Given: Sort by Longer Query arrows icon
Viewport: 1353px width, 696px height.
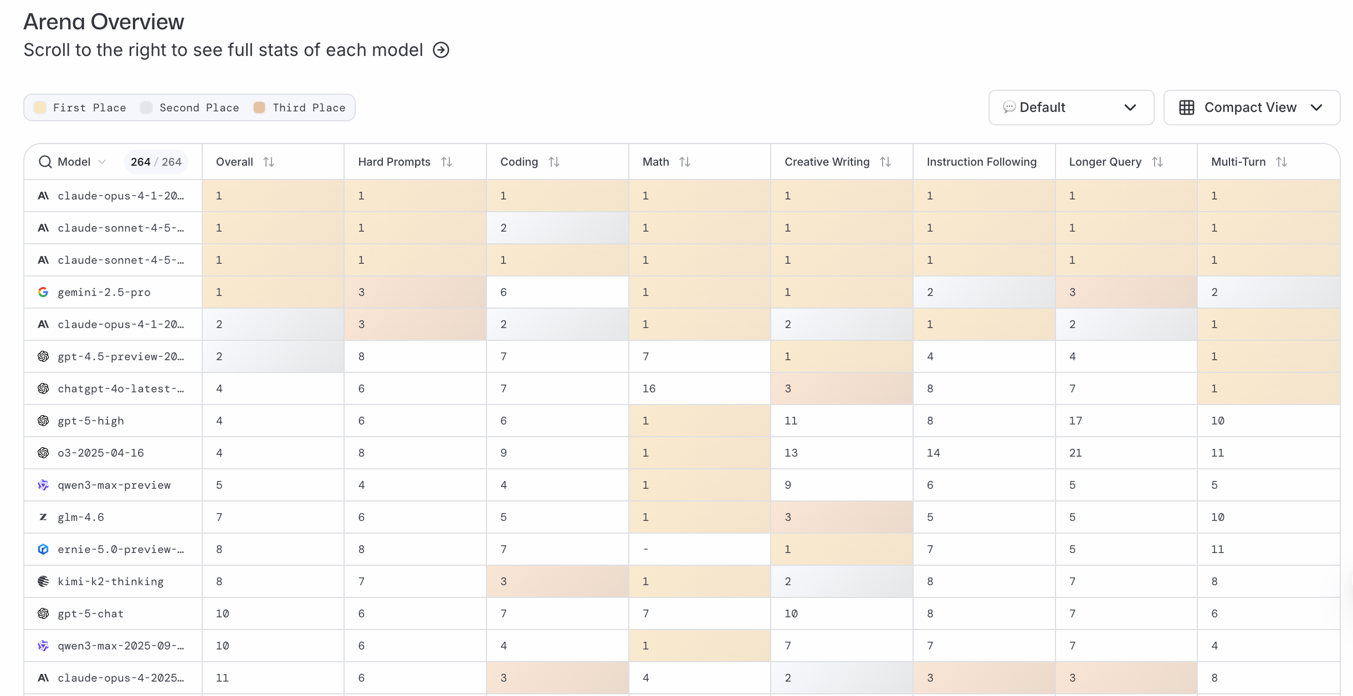Looking at the screenshot, I should pos(1157,162).
